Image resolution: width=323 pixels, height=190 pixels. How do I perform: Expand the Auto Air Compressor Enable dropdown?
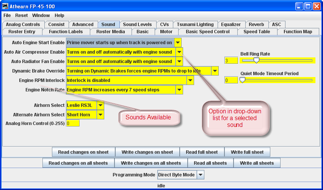coord(179,52)
